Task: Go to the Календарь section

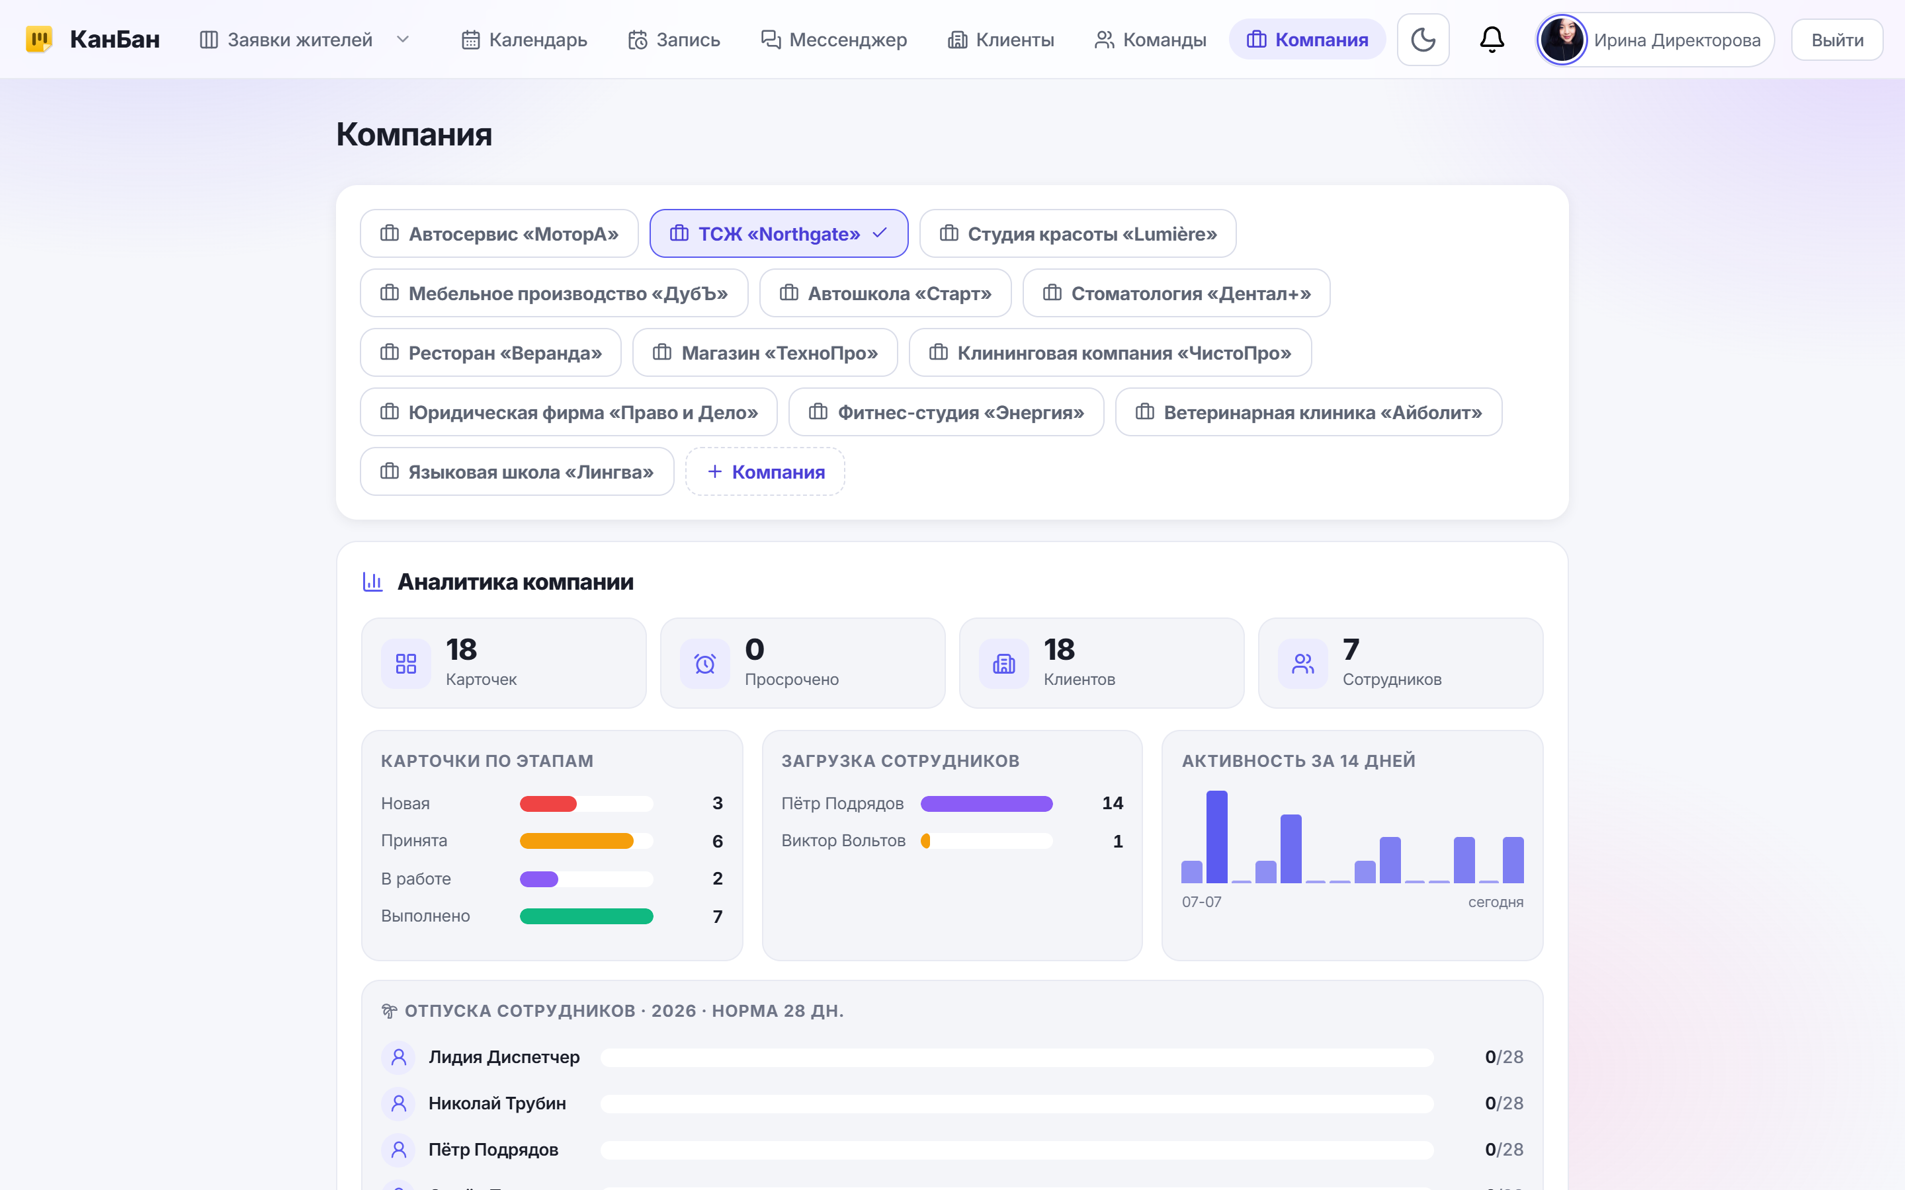Action: click(x=523, y=40)
